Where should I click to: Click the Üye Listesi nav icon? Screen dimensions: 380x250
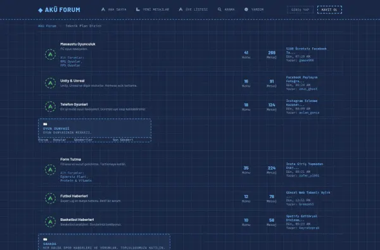(x=180, y=9)
